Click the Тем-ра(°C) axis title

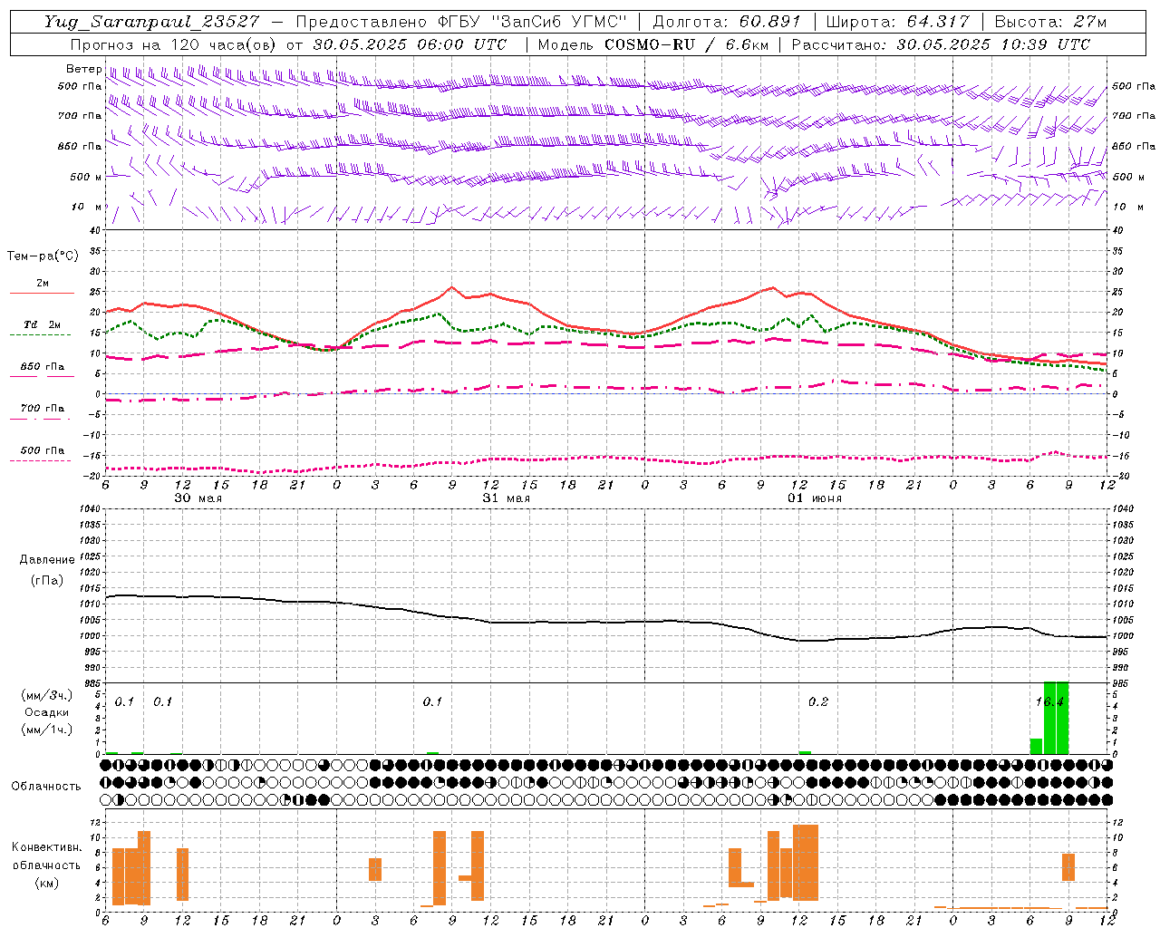tap(43, 256)
